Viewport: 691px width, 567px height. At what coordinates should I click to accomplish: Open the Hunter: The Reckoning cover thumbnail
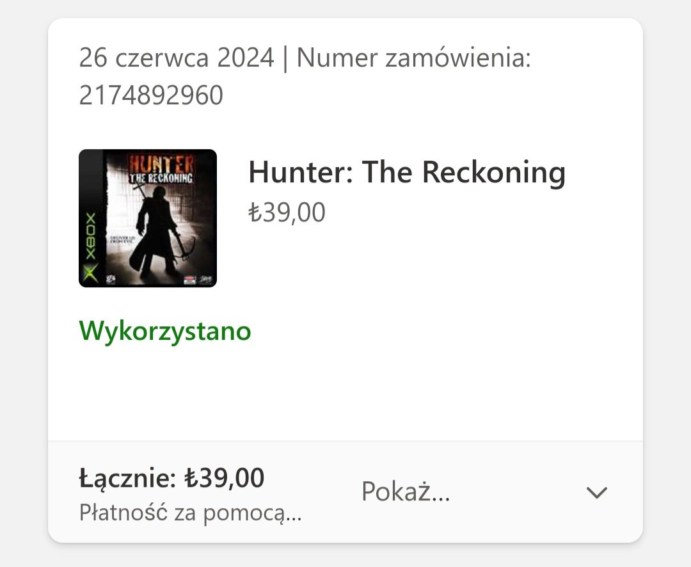148,218
